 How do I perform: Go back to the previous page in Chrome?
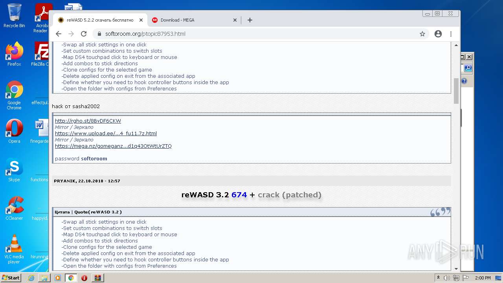click(59, 34)
